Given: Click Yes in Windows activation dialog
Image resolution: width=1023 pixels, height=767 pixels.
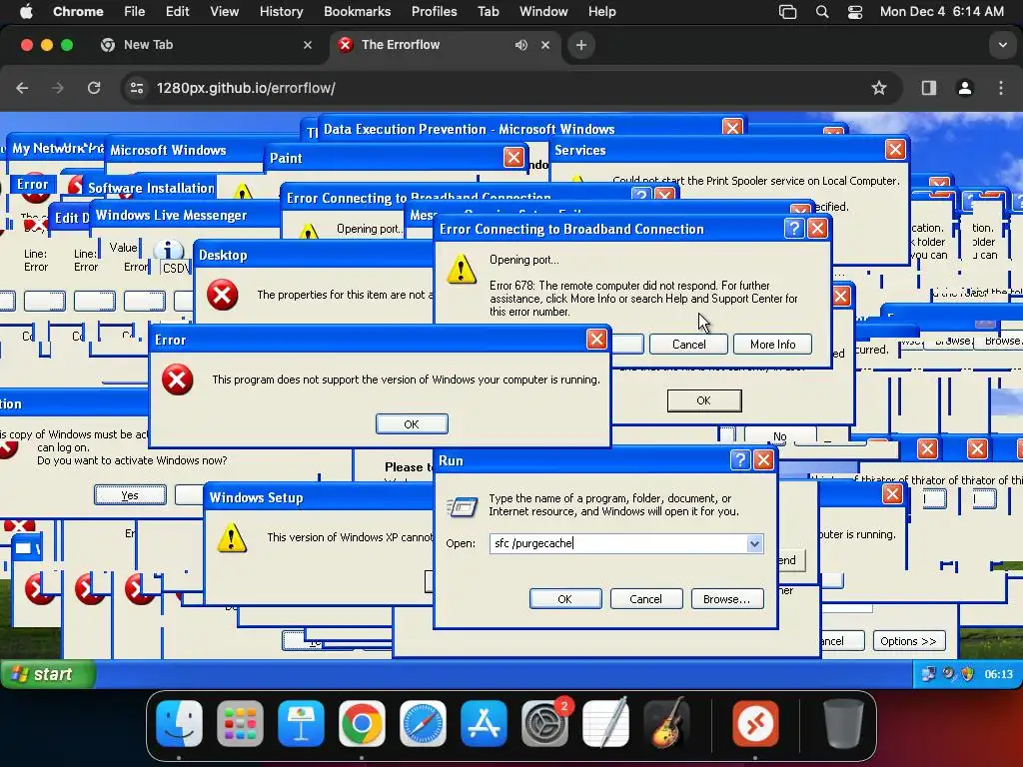Looking at the screenshot, I should tap(130, 495).
